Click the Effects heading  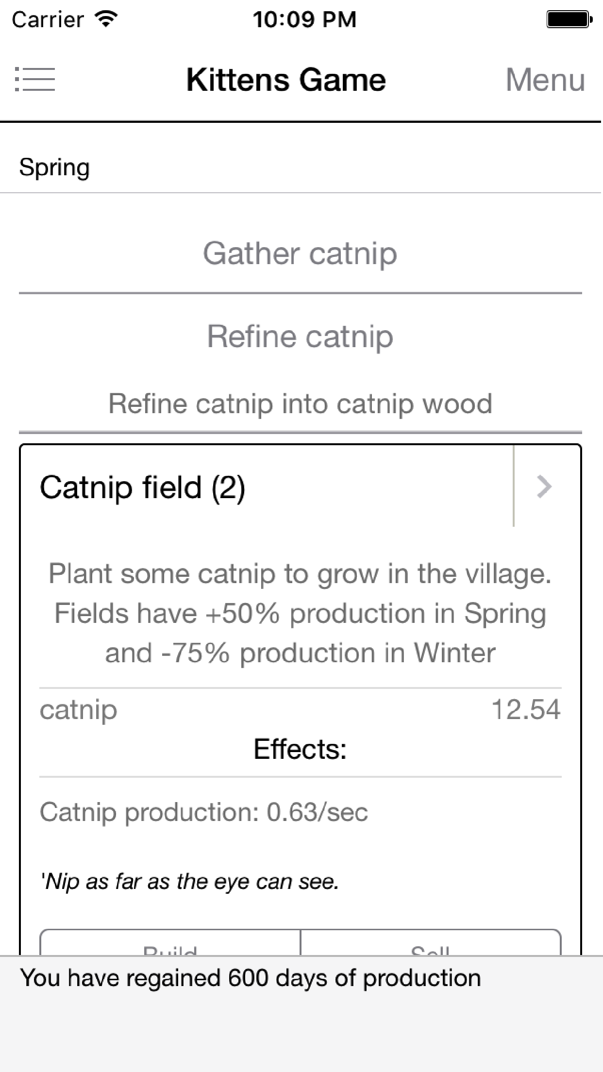tap(300, 749)
